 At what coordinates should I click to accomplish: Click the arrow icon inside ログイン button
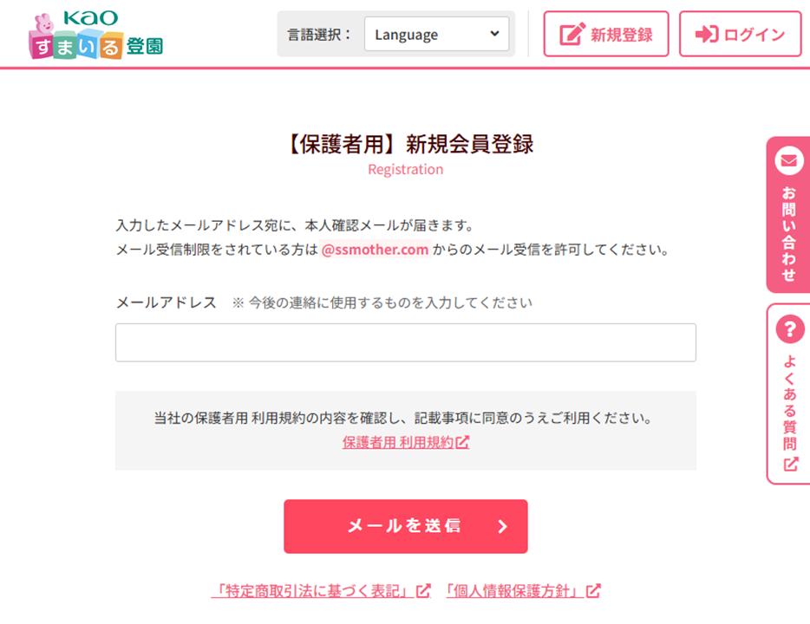pyautogui.click(x=708, y=34)
